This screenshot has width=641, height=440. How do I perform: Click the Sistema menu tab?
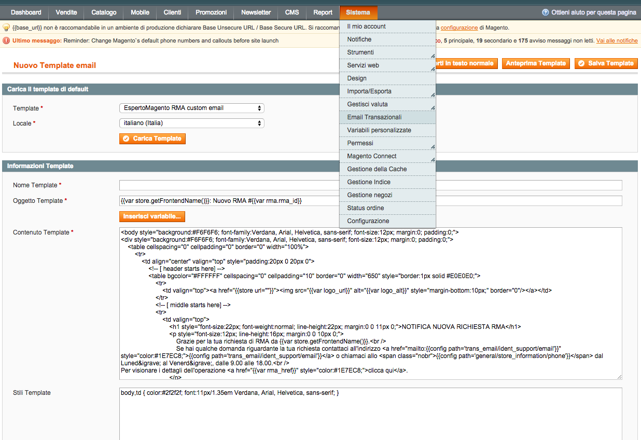[x=358, y=12]
